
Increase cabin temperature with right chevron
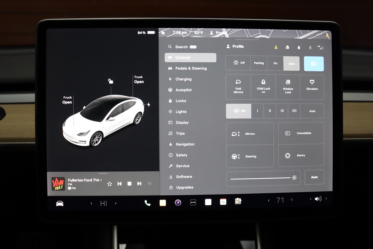292,200
